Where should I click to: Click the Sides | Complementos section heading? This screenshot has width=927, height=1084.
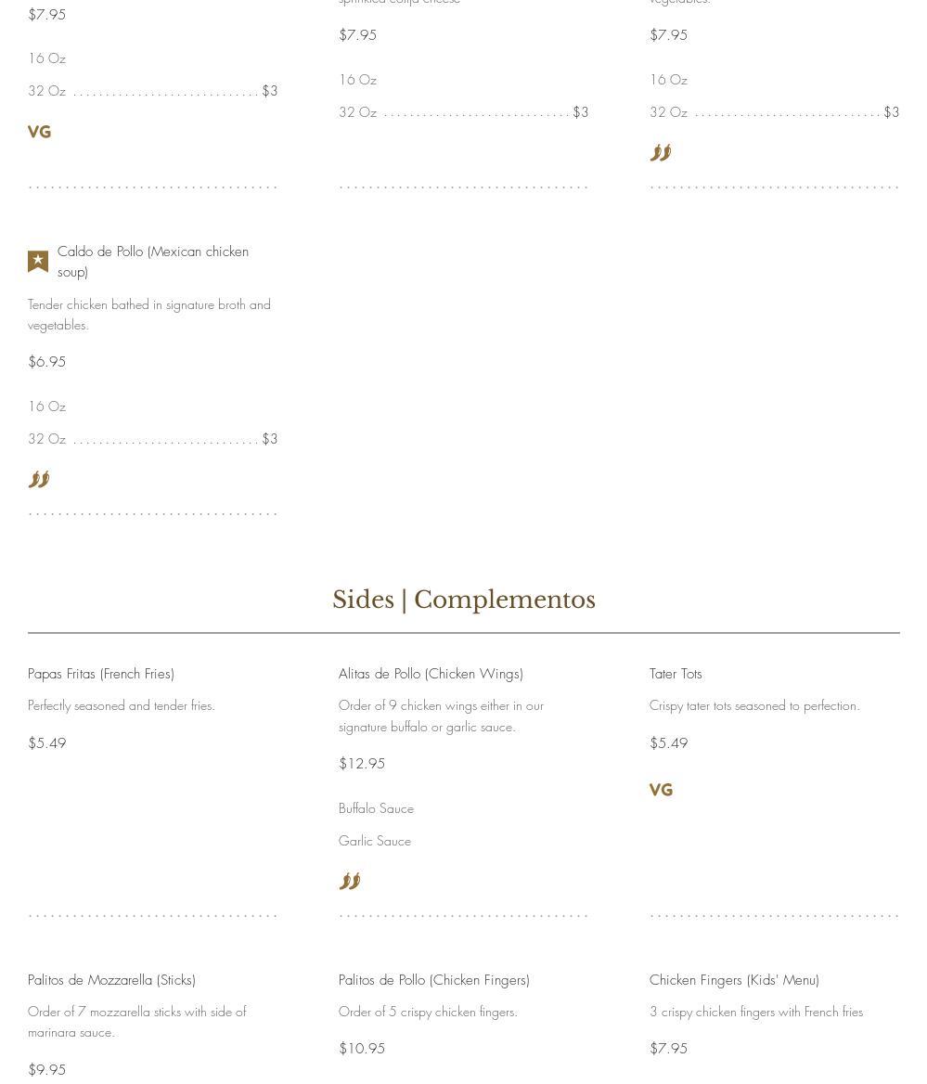tap(464, 600)
